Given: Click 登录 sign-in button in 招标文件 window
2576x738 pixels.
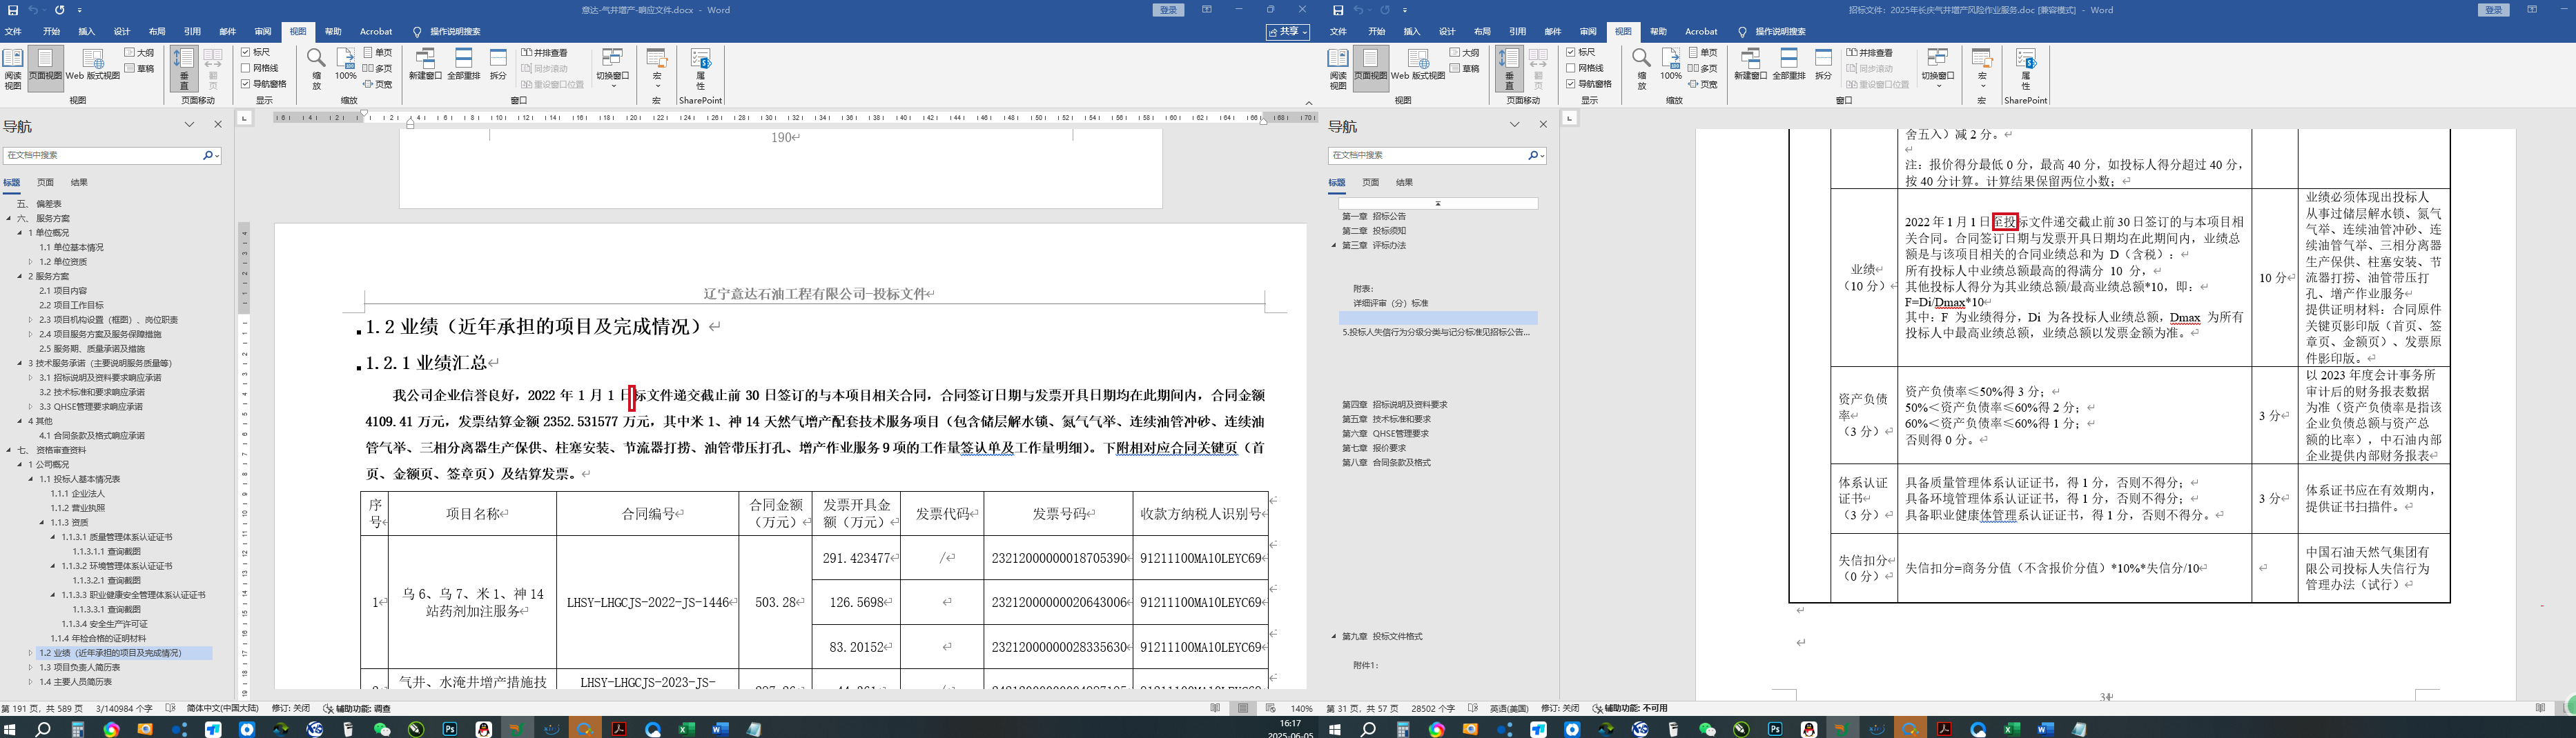Looking at the screenshot, I should tap(2513, 10).
